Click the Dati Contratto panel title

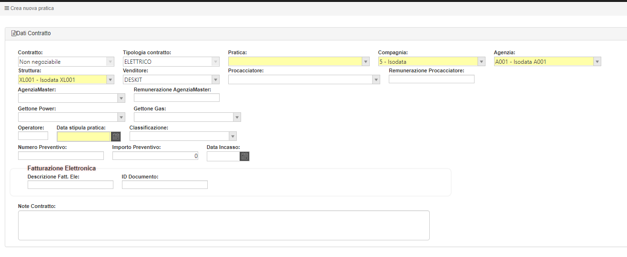point(33,33)
